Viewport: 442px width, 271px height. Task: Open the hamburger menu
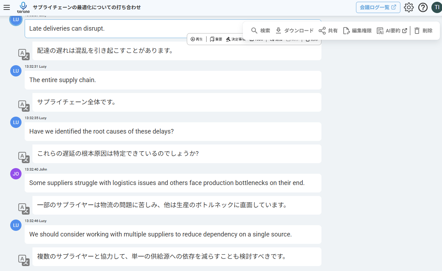pyautogui.click(x=7, y=7)
